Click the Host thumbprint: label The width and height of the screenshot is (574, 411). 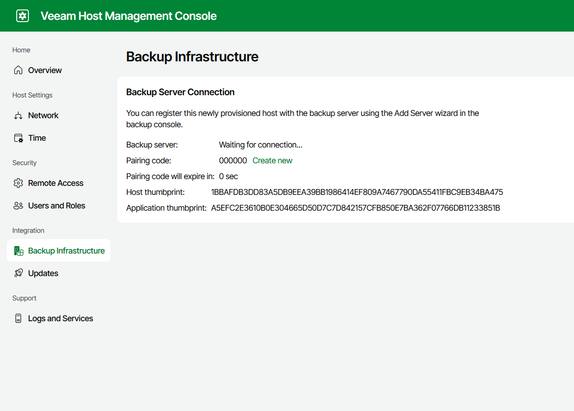tap(155, 192)
